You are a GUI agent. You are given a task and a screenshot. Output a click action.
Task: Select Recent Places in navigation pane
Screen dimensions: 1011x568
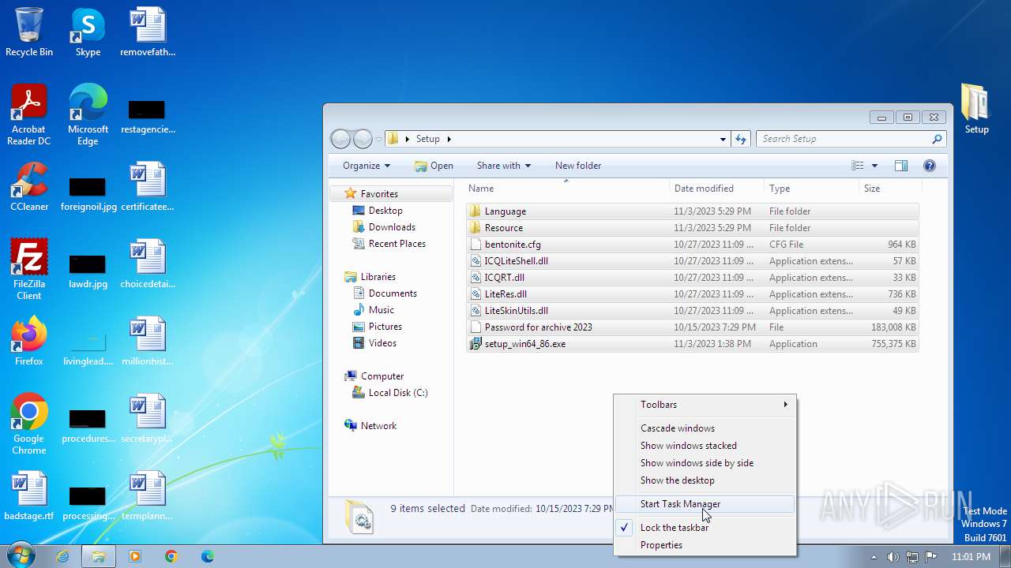tap(397, 244)
